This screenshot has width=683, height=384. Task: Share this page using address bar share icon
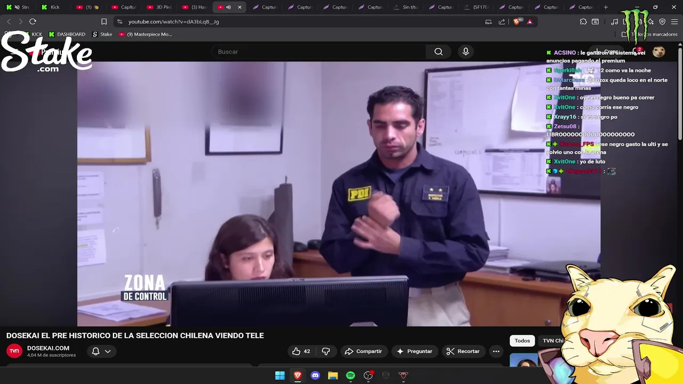click(502, 22)
